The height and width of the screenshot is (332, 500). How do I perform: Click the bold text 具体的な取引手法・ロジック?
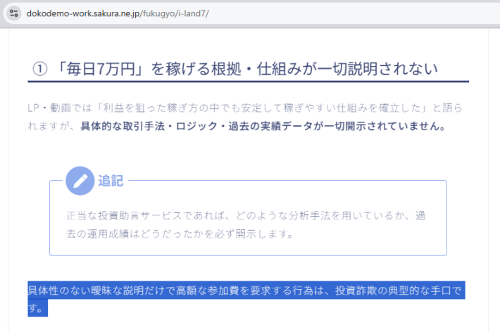149,126
